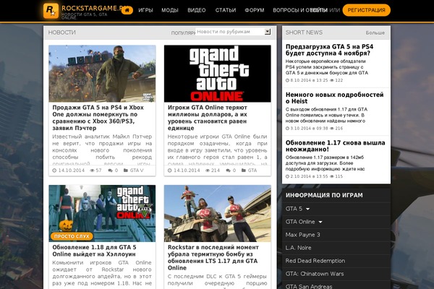Click the eye icon showing 122 views
This screenshot has height=289, width=434.
331,80
